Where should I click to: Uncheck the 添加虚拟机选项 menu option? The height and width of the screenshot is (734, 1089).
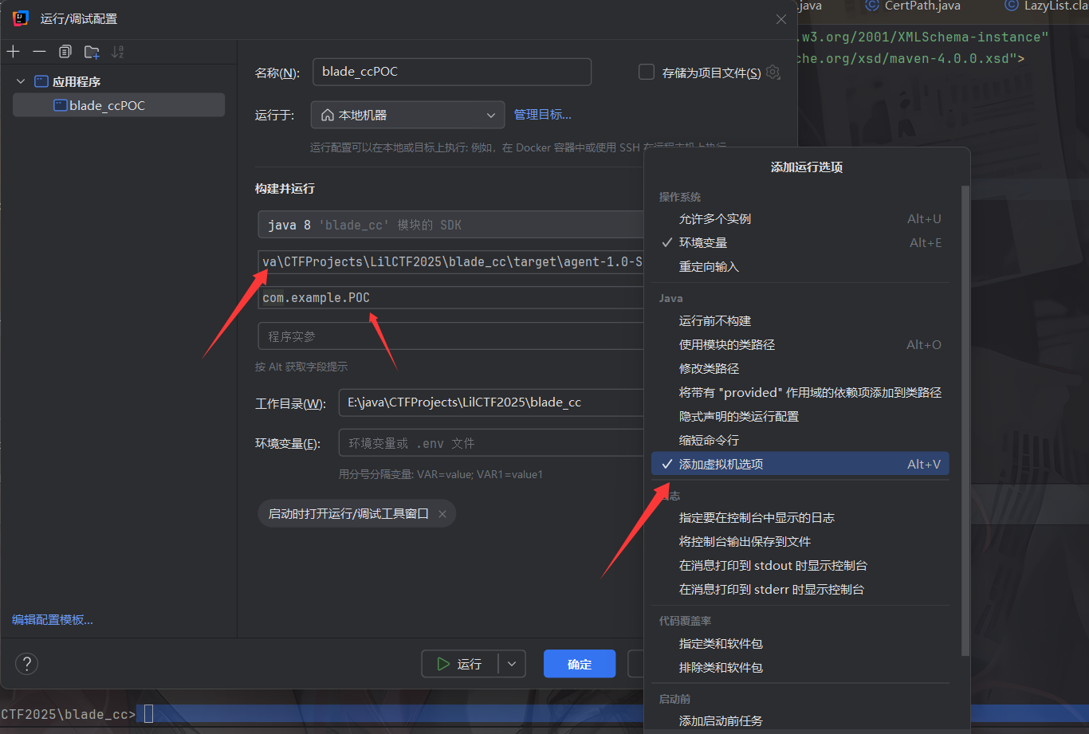pos(721,464)
